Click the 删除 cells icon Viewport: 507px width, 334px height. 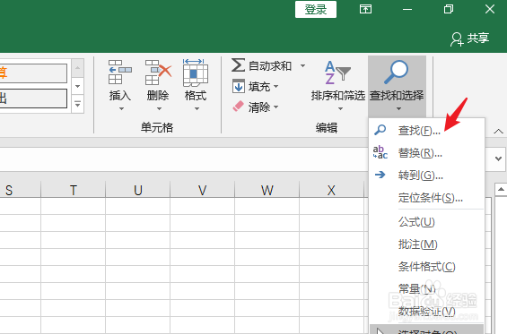point(158,73)
